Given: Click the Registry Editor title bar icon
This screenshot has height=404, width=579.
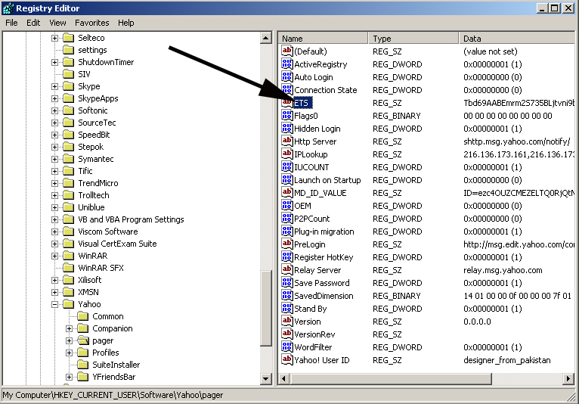Looking at the screenshot, I should click(8, 8).
